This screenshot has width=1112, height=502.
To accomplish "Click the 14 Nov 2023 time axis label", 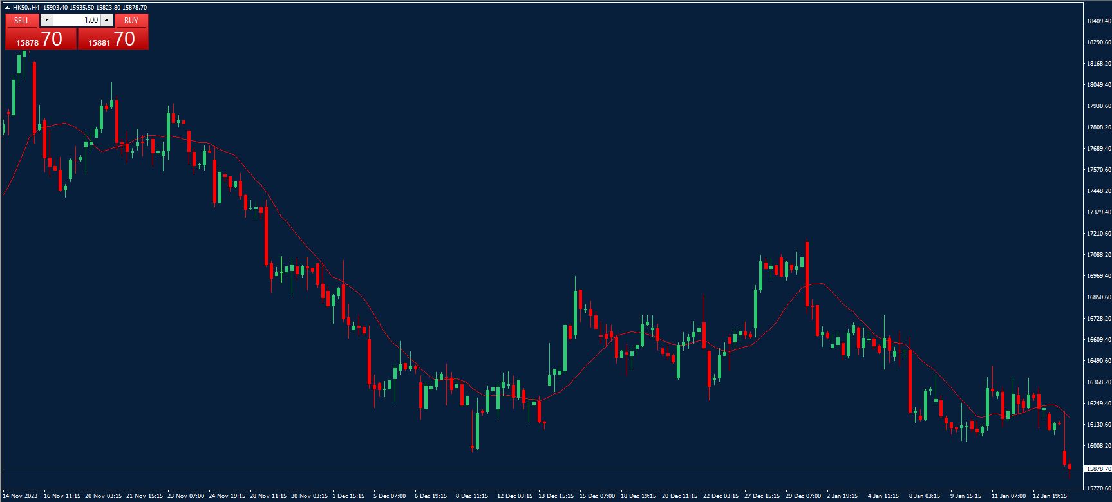I will coord(20,496).
